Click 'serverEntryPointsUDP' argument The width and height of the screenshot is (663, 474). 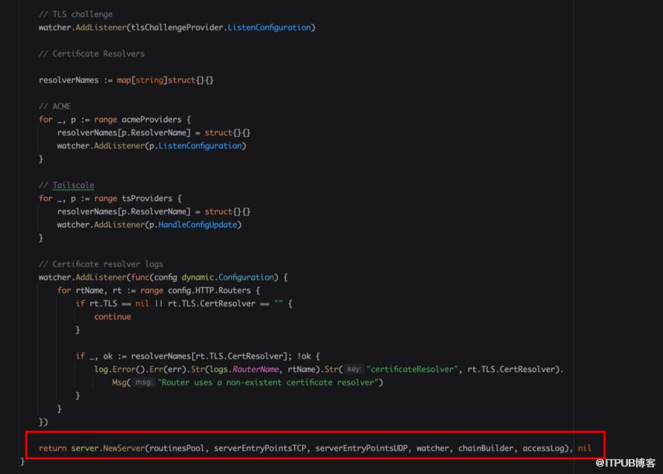coord(361,448)
